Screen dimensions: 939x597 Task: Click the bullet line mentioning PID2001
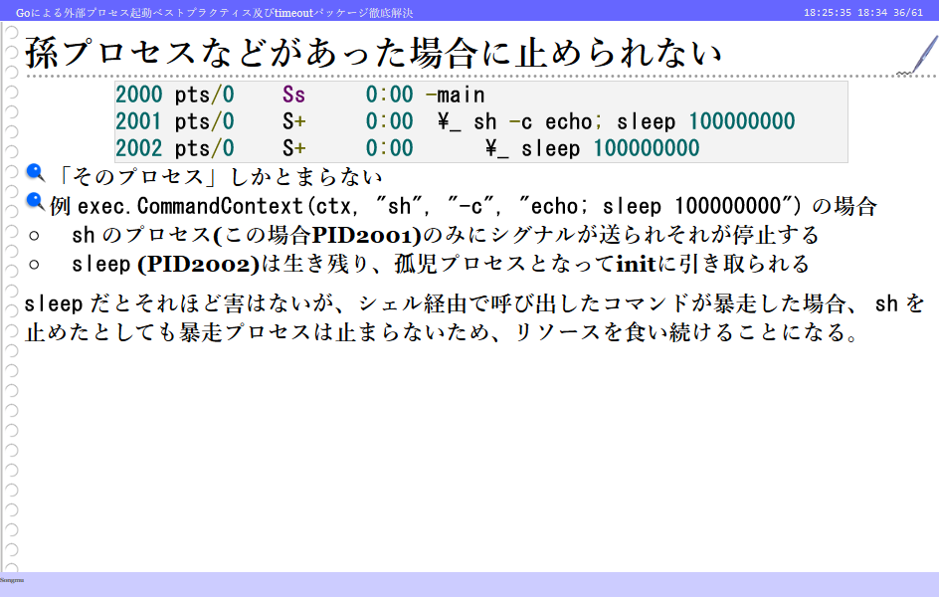coord(445,235)
